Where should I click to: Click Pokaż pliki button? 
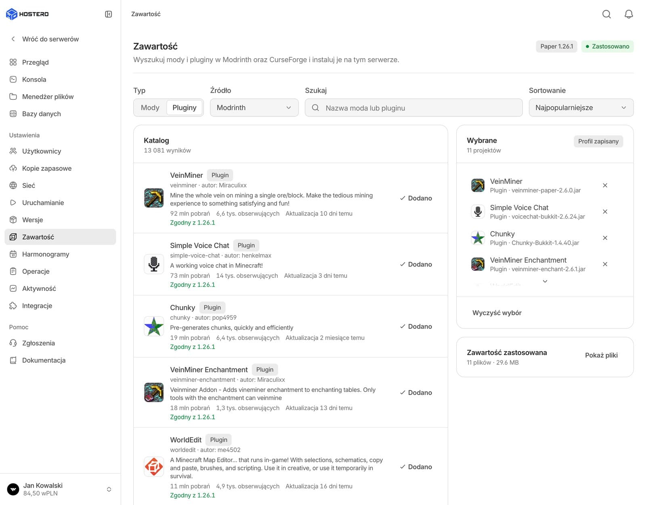(x=601, y=356)
